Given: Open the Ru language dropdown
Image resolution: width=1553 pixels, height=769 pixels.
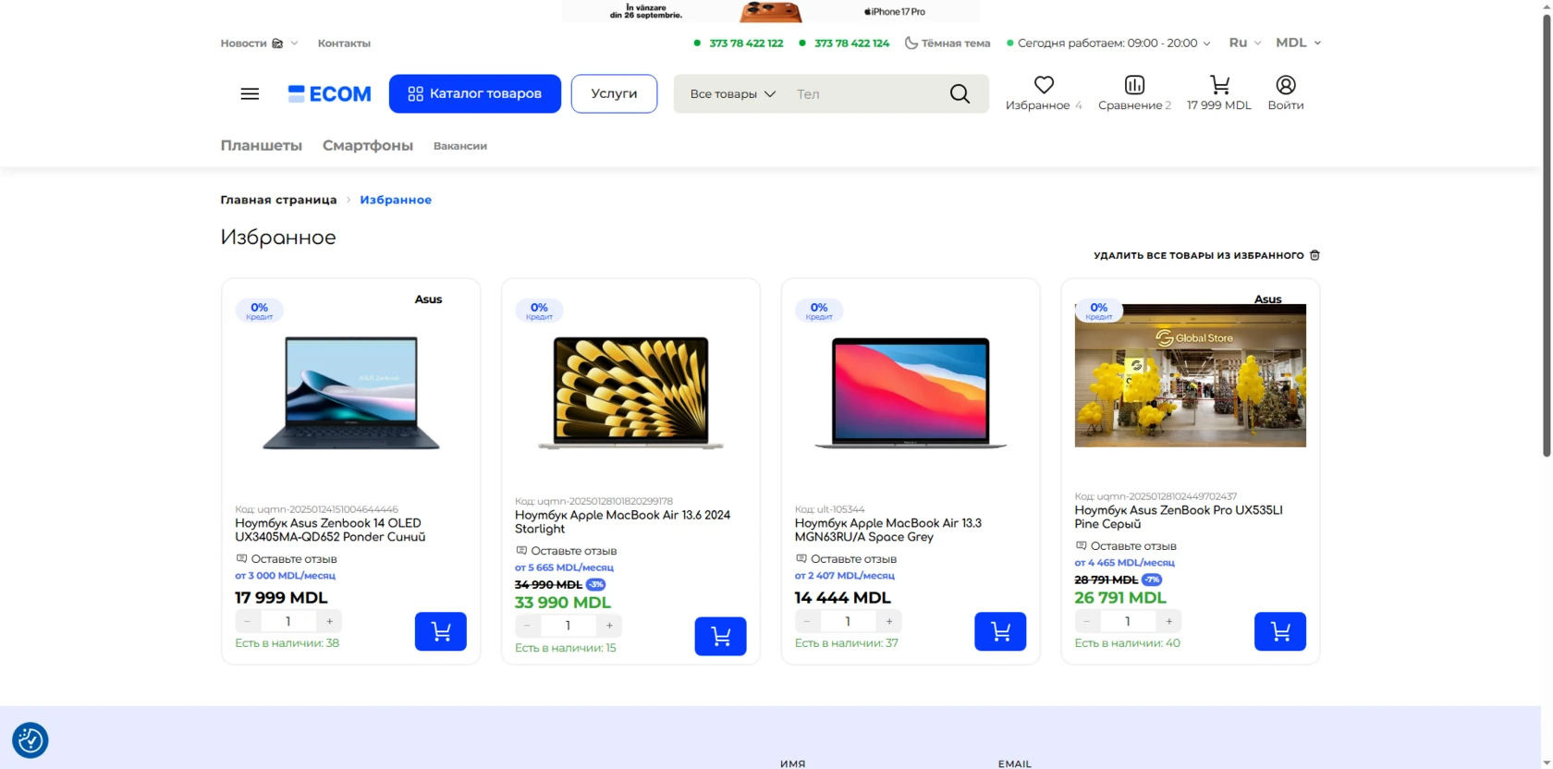Looking at the screenshot, I should click(1244, 43).
